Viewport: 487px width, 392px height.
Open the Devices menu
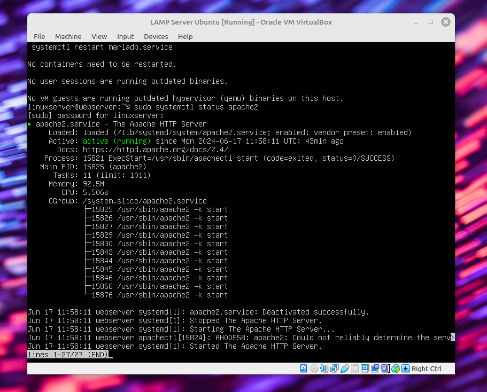156,37
